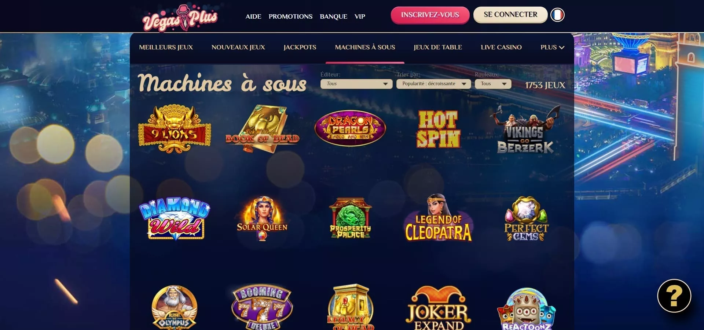The width and height of the screenshot is (704, 330).
Task: Open the 9 Lions slot game
Action: click(x=175, y=129)
